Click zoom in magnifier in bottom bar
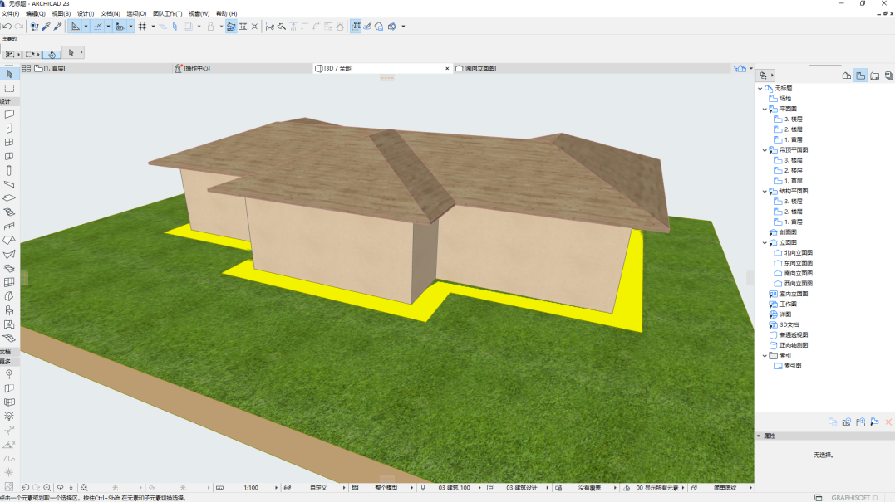Image resolution: width=895 pixels, height=502 pixels. (x=47, y=488)
